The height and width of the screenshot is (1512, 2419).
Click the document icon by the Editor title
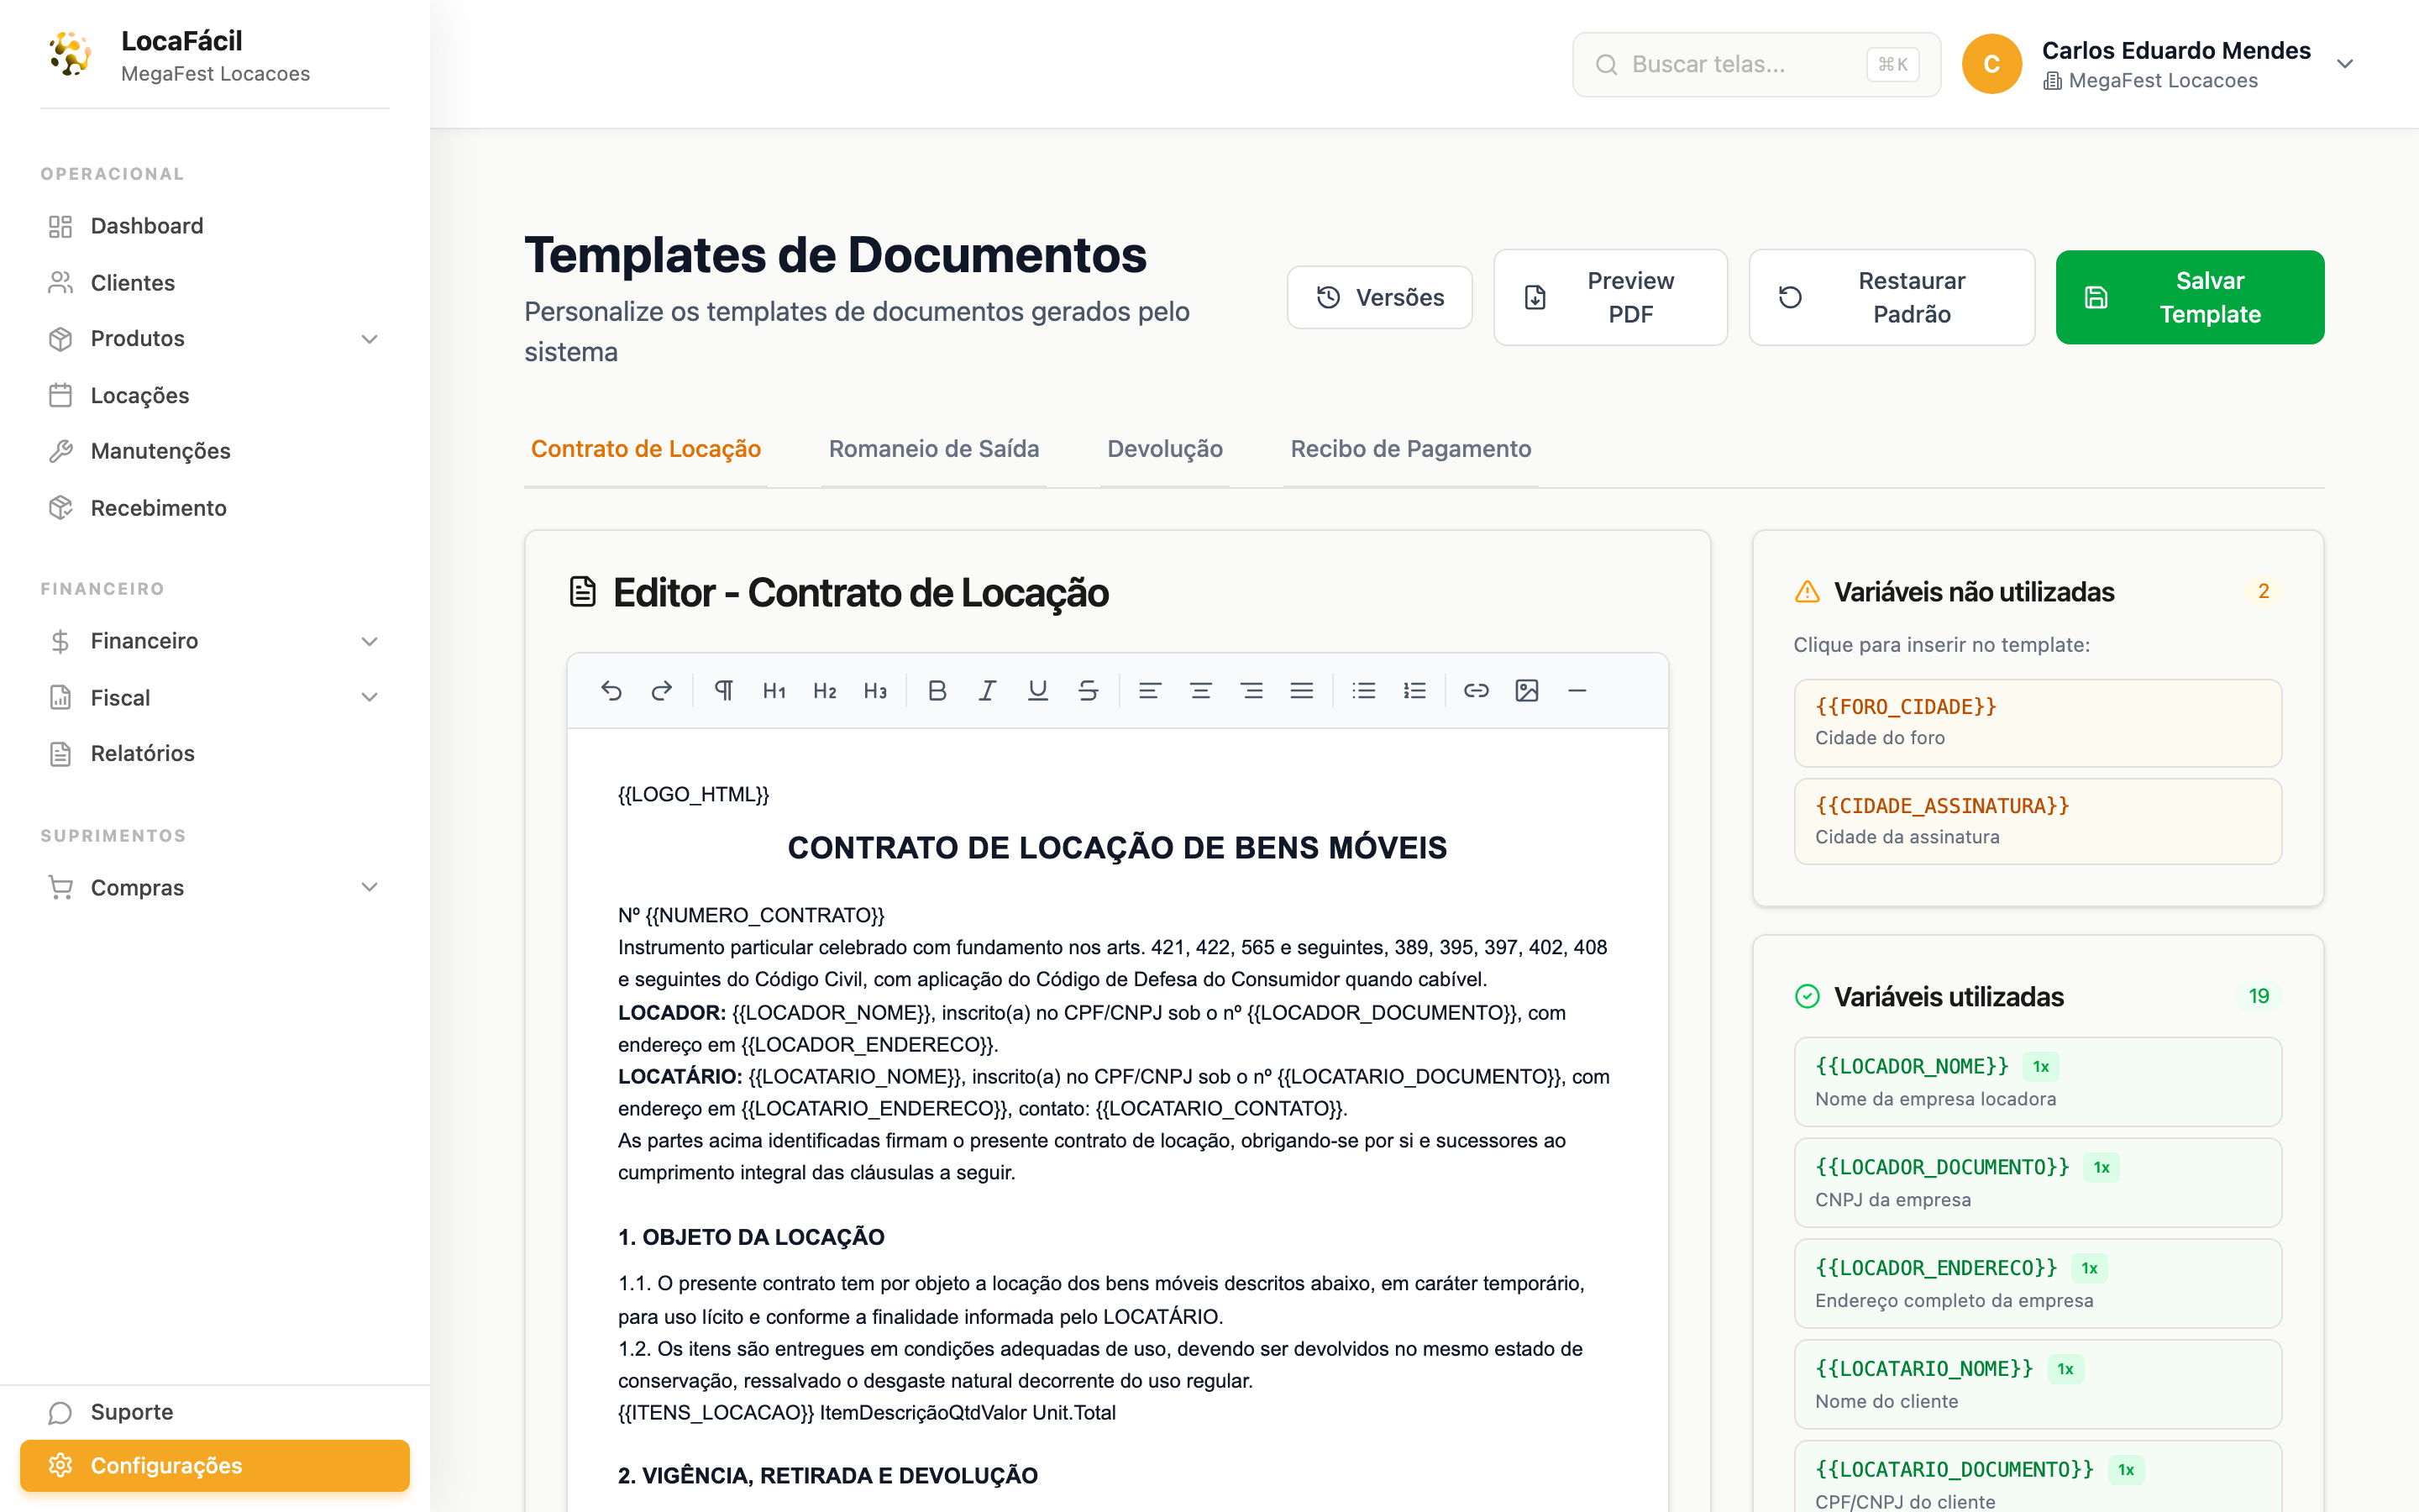tap(583, 592)
